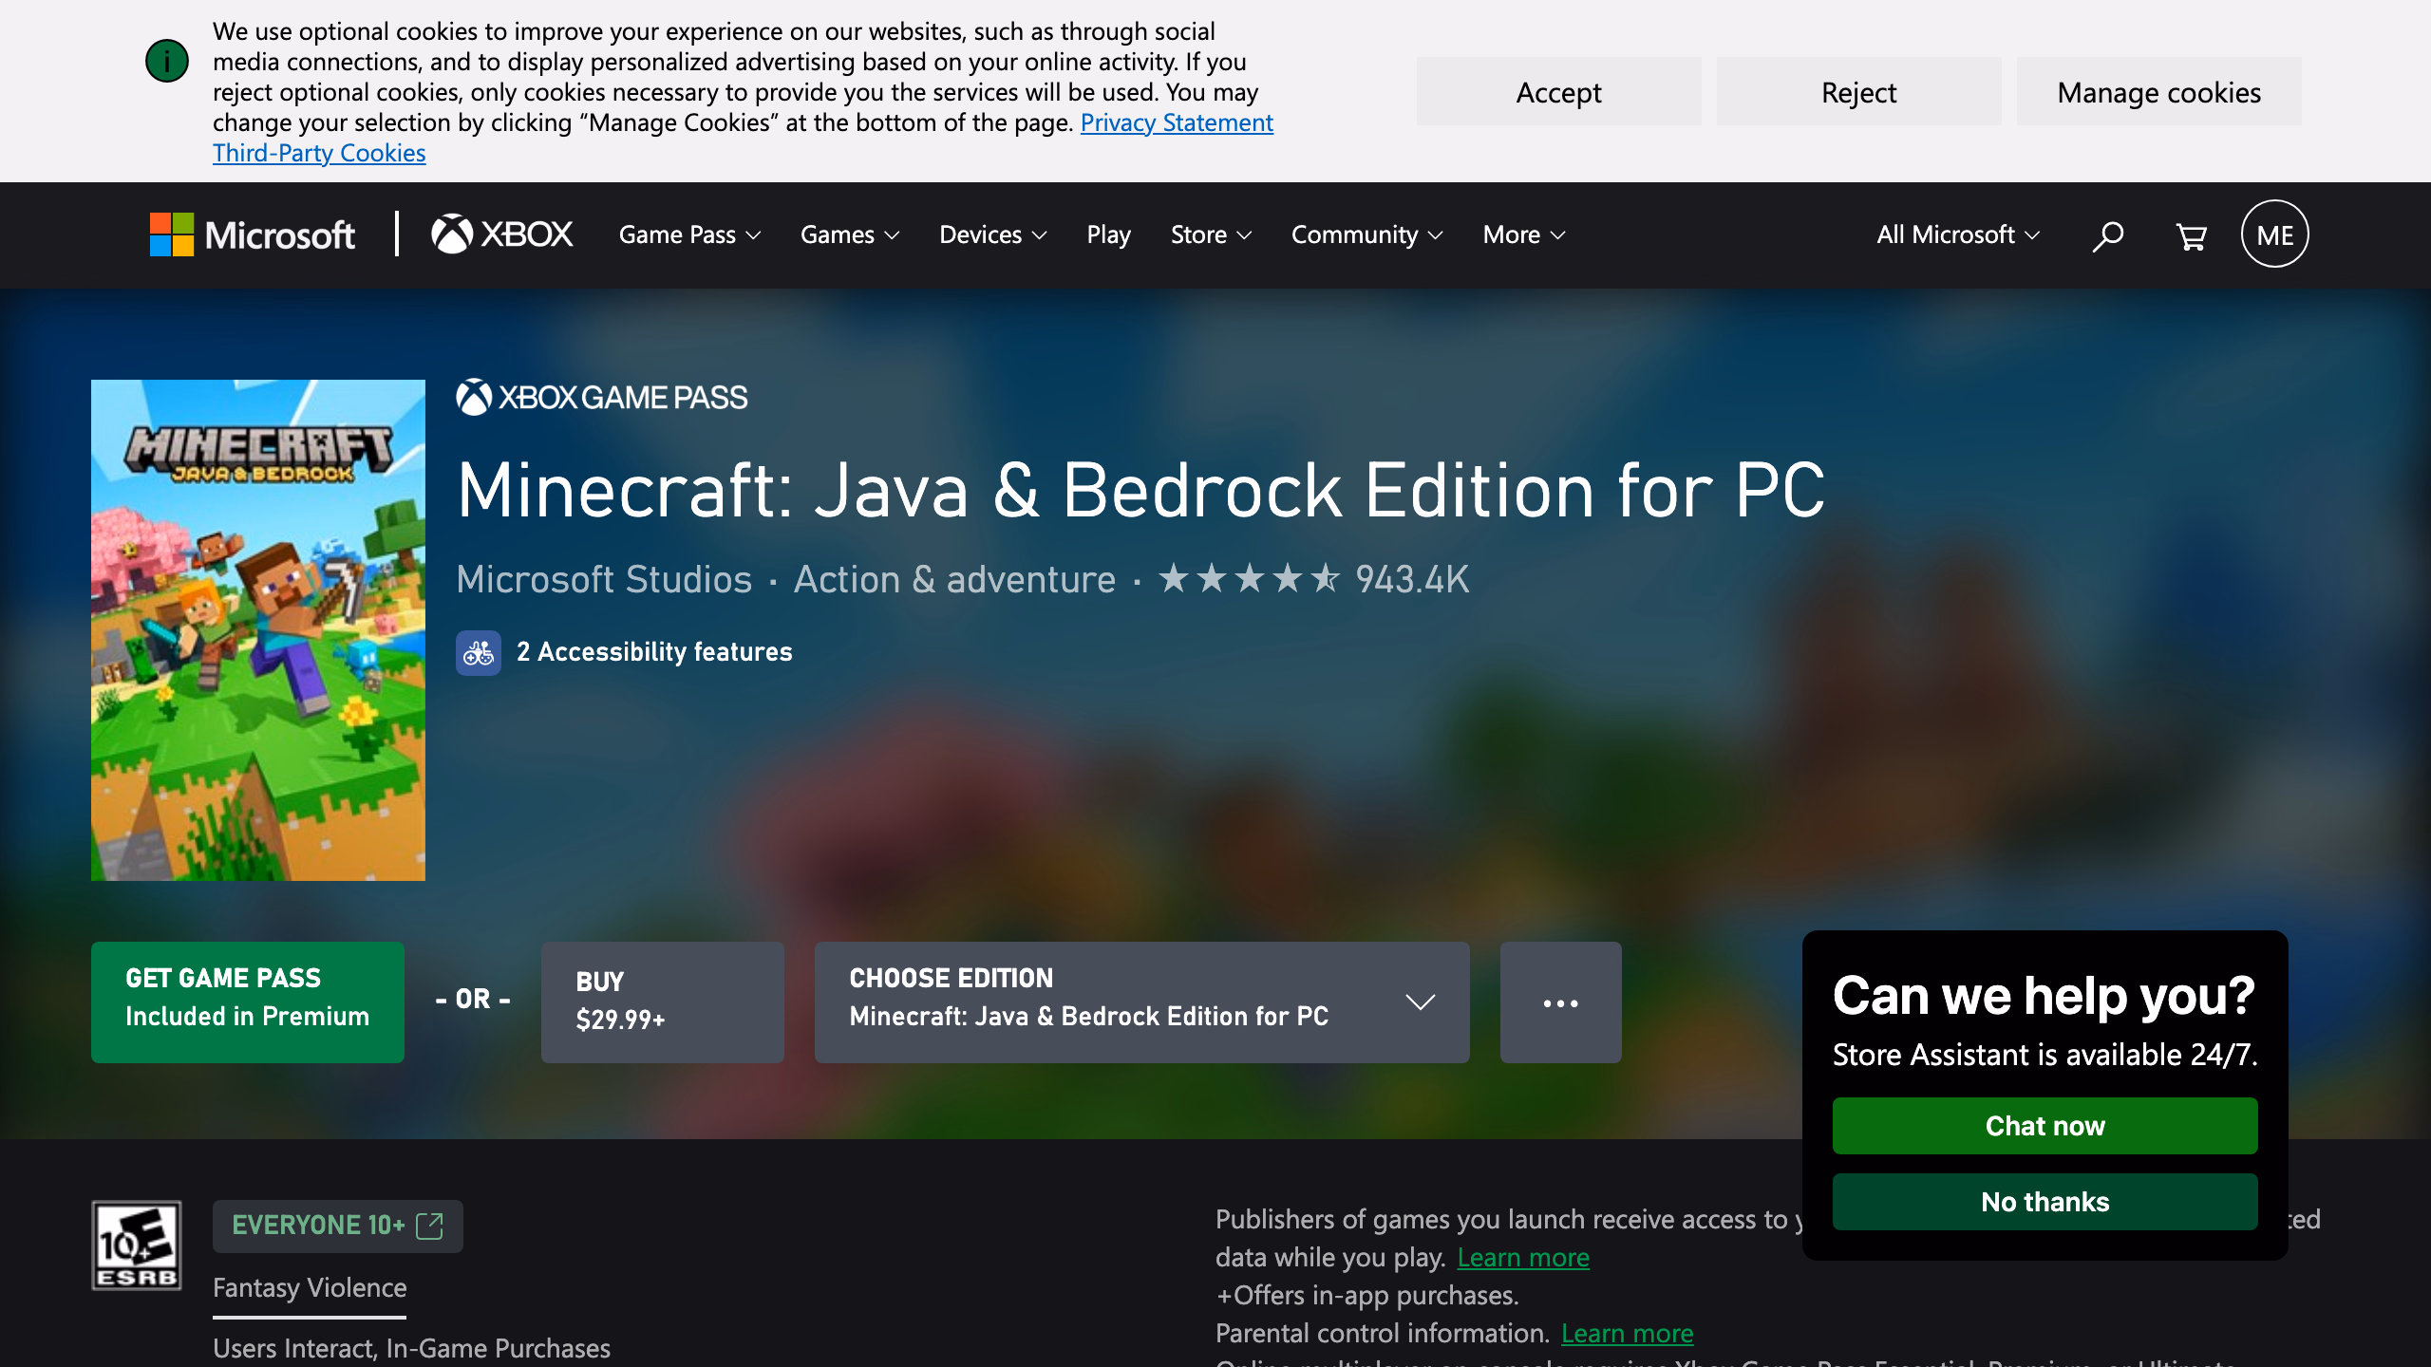Open the Play menu item
Screen dimensions: 2431x1367
click(x=1108, y=234)
